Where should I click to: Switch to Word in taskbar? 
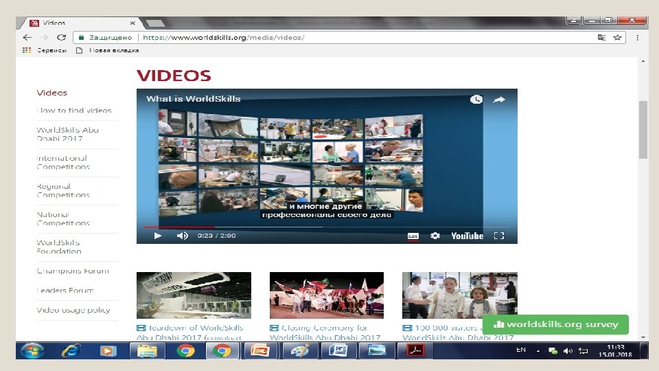tap(338, 350)
